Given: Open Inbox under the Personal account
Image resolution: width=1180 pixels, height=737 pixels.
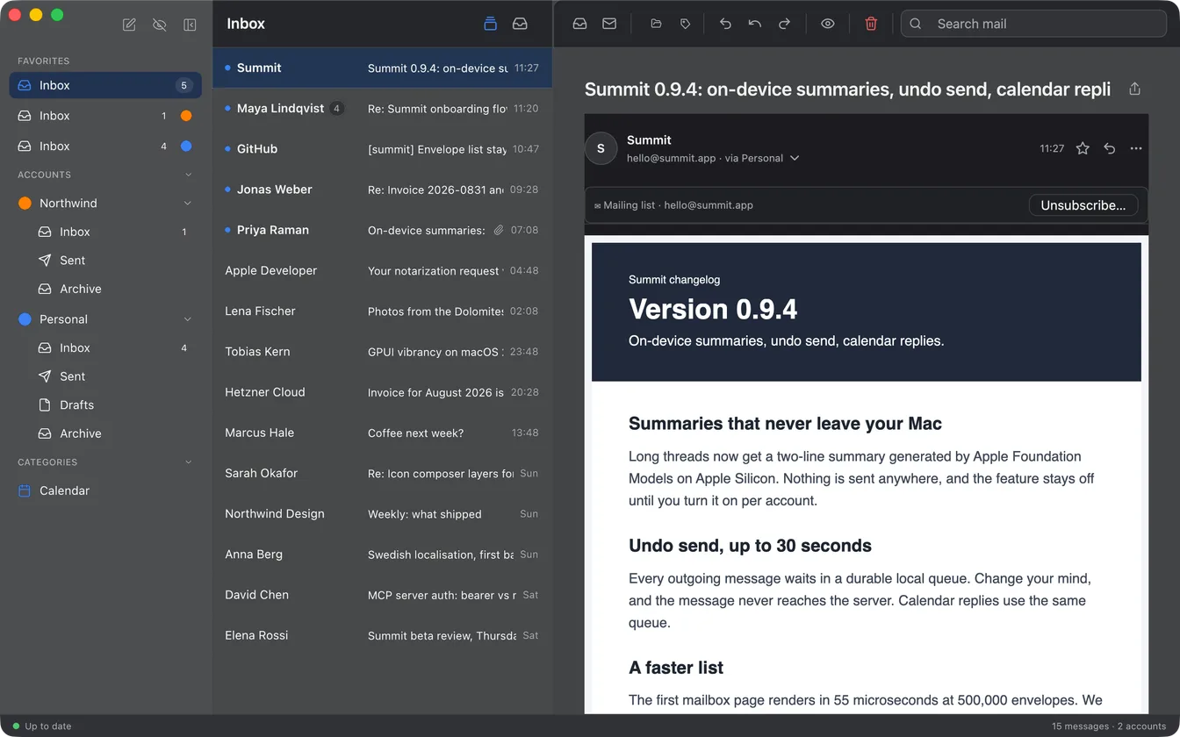Looking at the screenshot, I should pyautogui.click(x=105, y=348).
